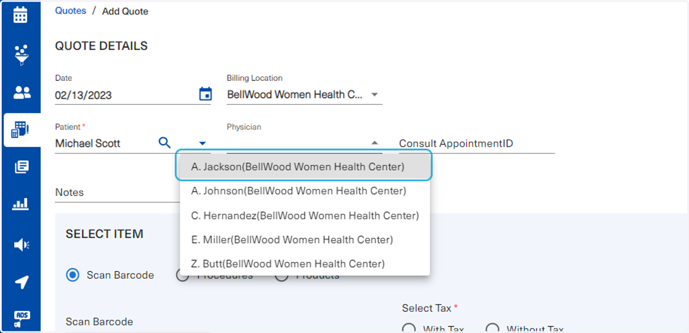Click the patient search magnifier icon
The image size is (689, 333).
[164, 143]
